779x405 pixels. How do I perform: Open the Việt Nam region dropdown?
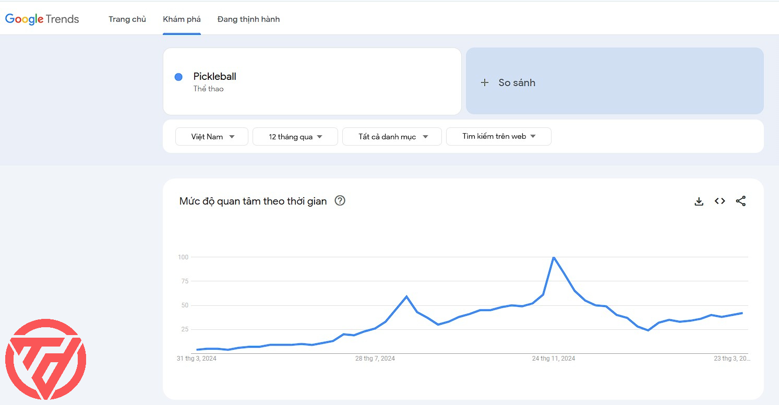tap(212, 137)
